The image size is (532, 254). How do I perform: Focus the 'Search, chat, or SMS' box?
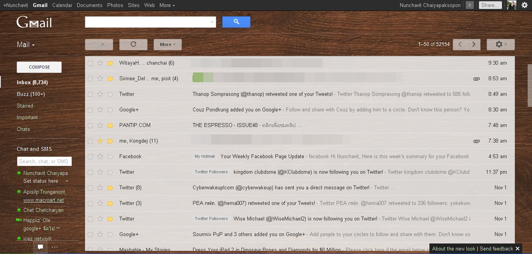(x=44, y=161)
